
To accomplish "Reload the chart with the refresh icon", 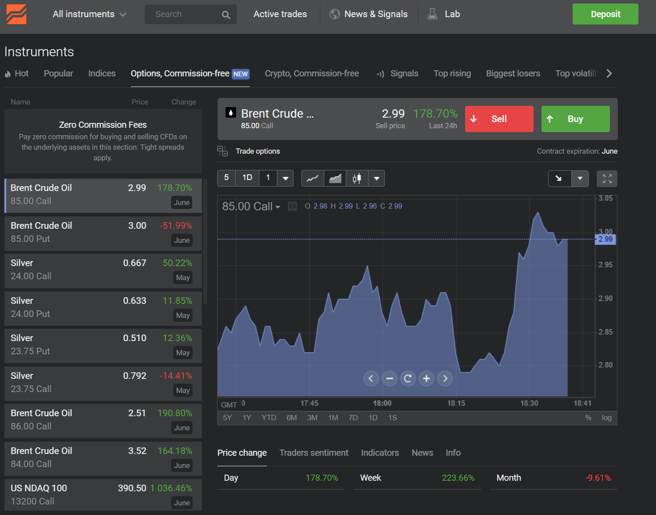I will tap(408, 378).
